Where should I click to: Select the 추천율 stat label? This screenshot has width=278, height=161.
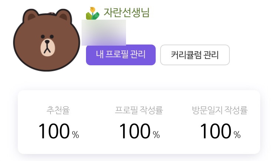pos(58,110)
